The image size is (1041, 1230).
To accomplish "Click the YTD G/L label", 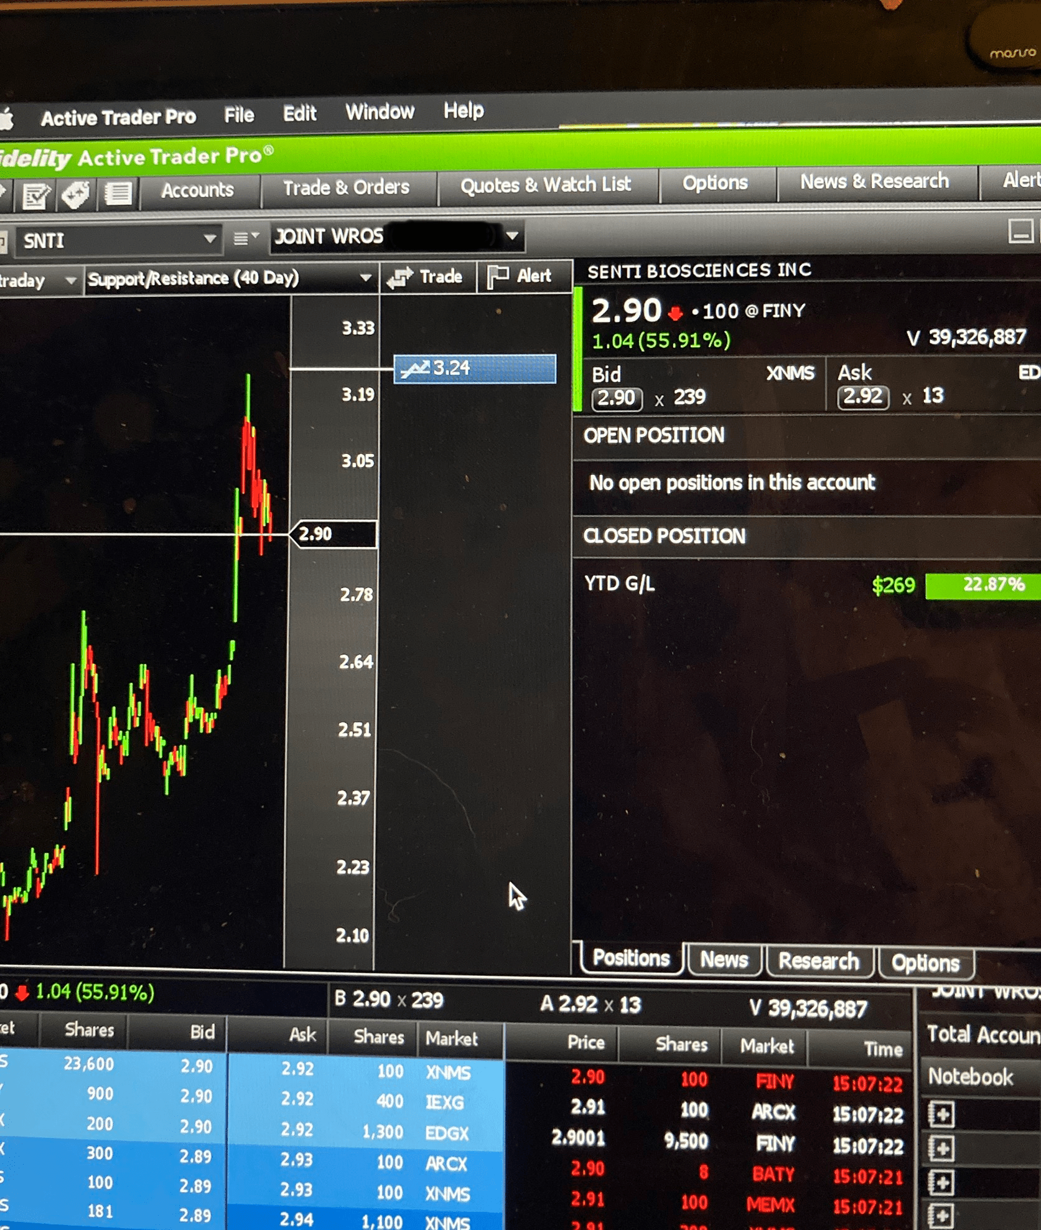I will (619, 584).
